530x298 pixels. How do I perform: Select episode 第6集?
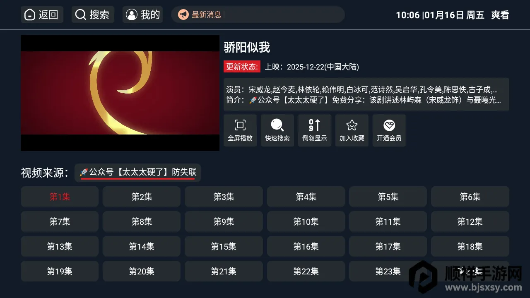click(x=470, y=197)
